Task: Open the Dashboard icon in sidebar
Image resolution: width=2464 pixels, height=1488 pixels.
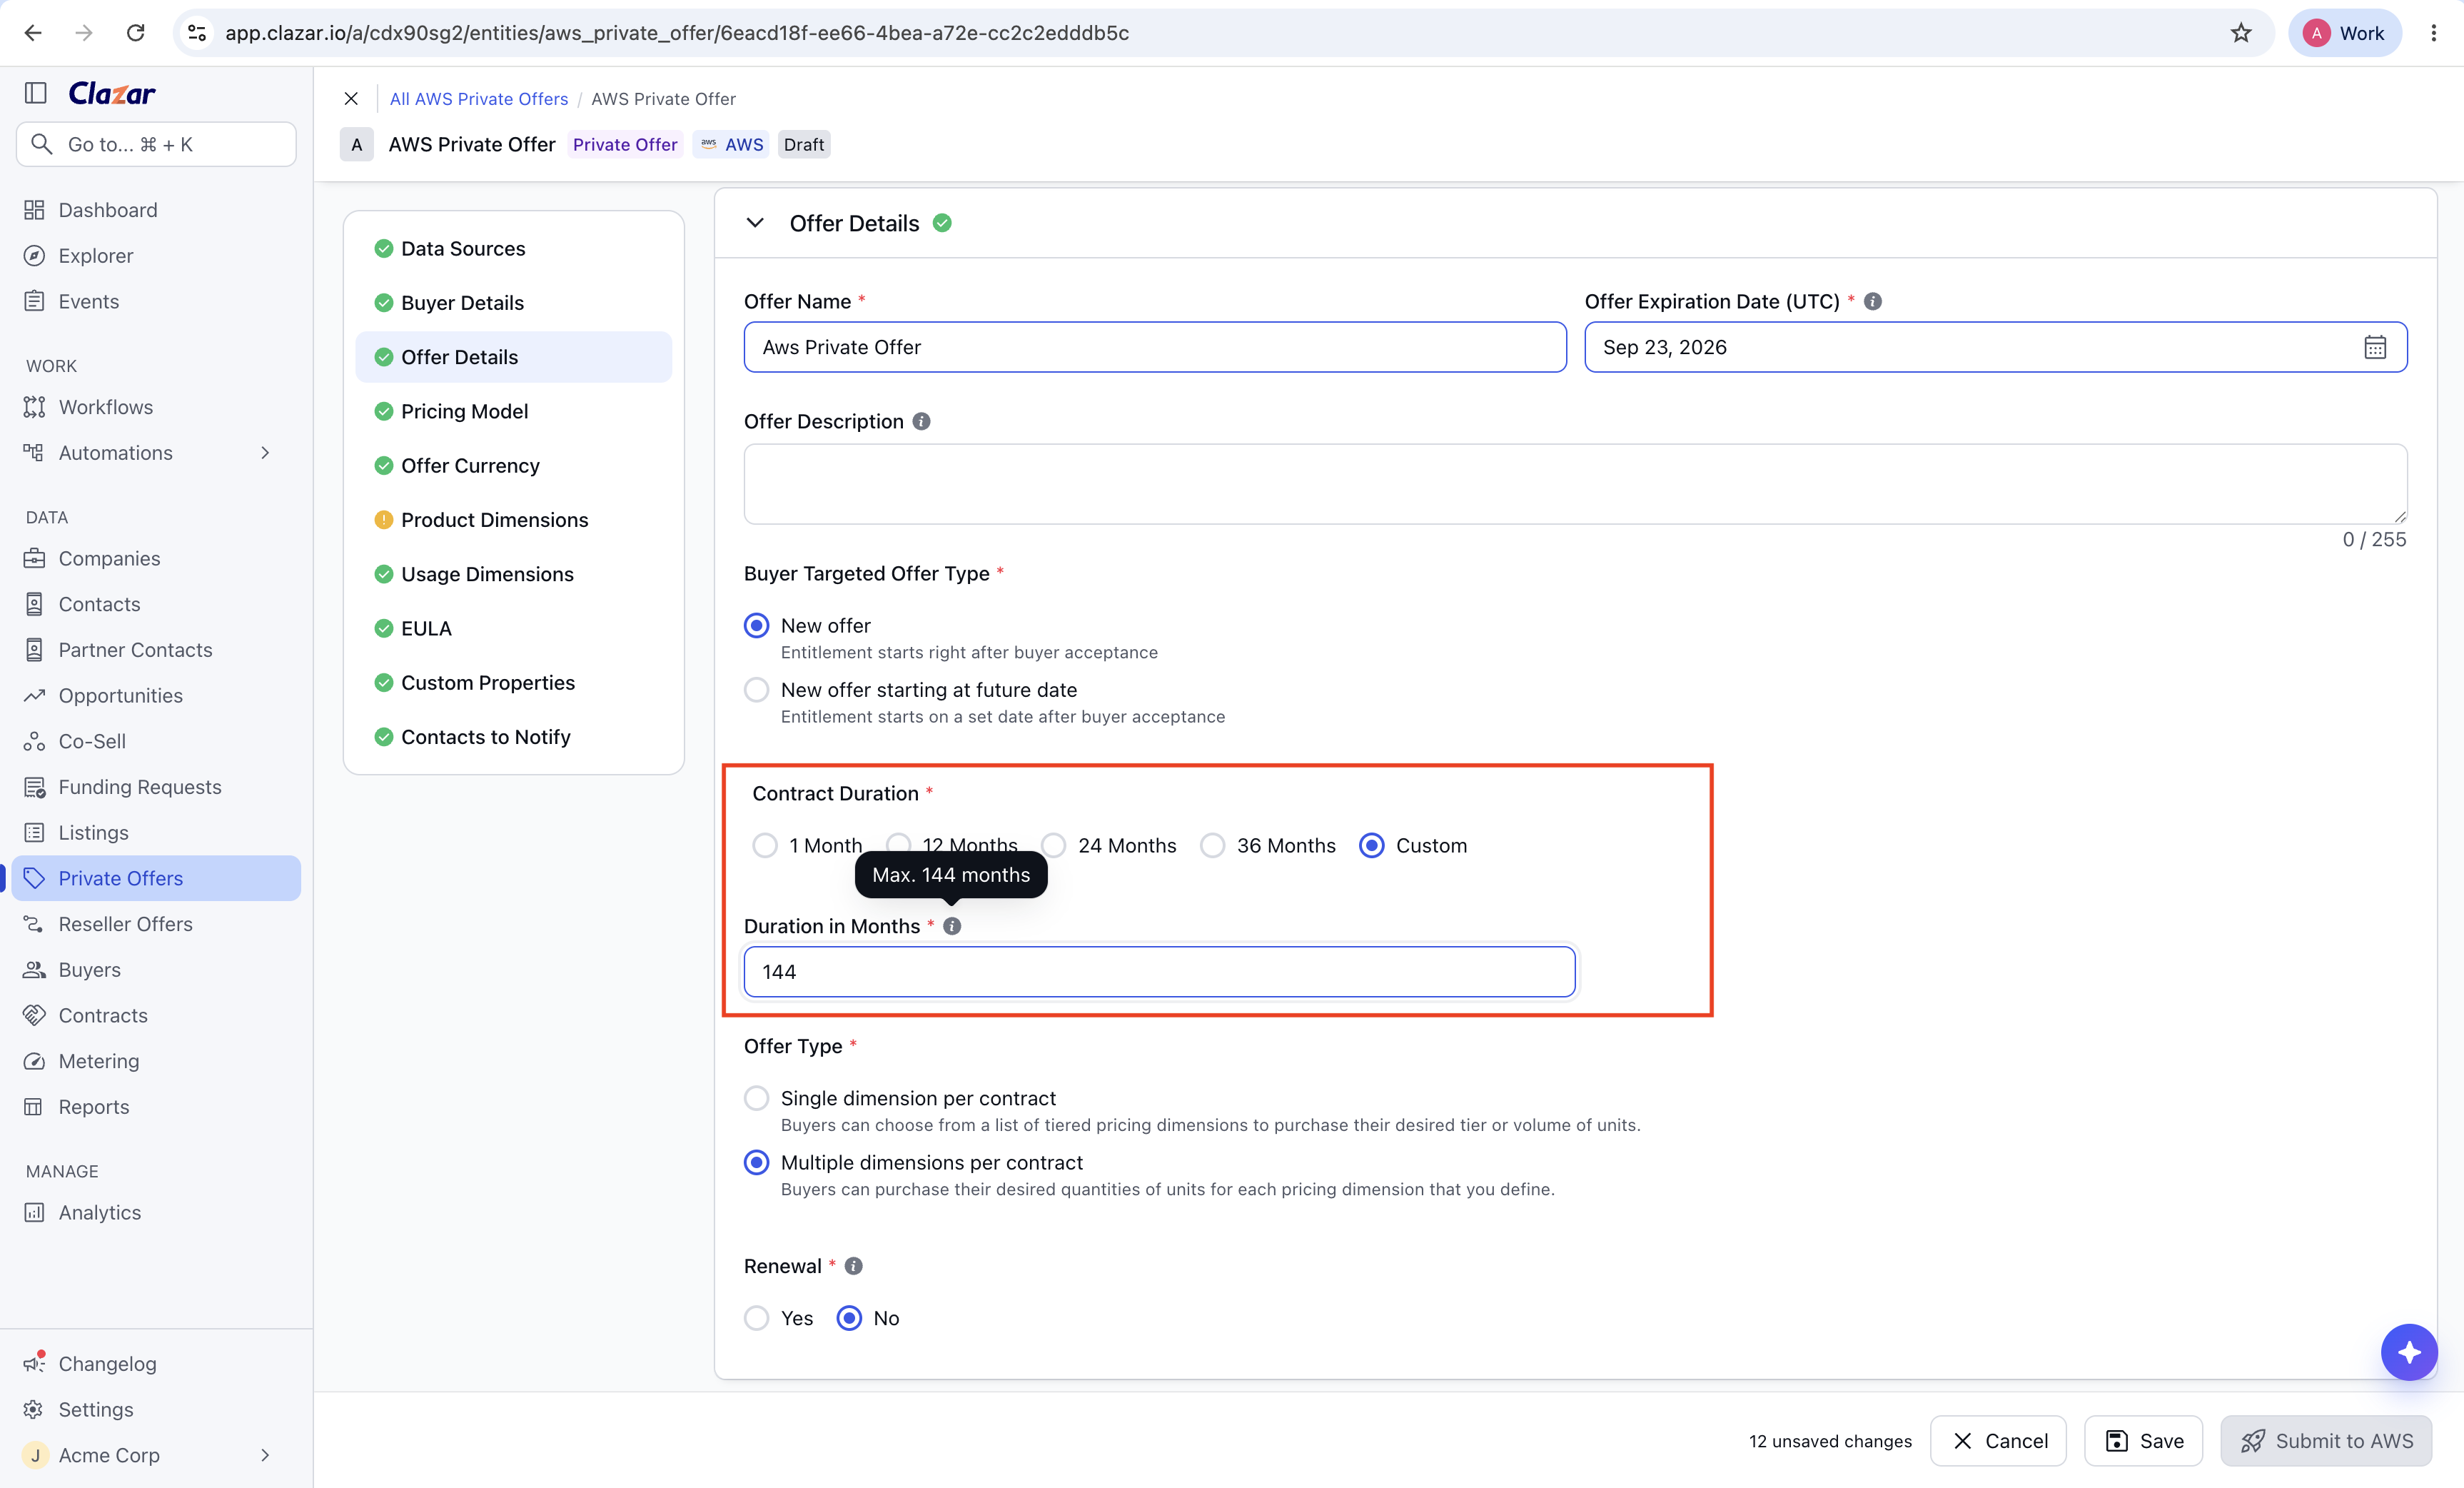Action: pyautogui.click(x=34, y=210)
